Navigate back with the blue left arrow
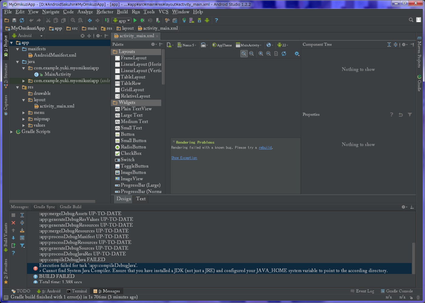This screenshot has height=303, width=425. click(90, 20)
